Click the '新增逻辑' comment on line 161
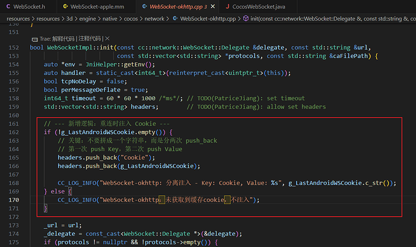416x247 pixels. (106, 124)
